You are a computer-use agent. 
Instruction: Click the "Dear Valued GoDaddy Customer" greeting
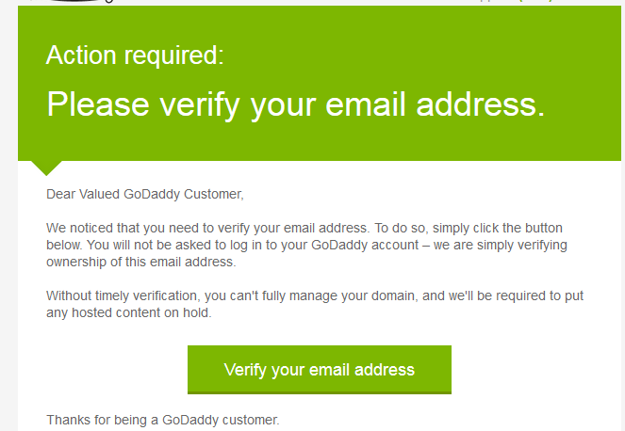(x=144, y=195)
